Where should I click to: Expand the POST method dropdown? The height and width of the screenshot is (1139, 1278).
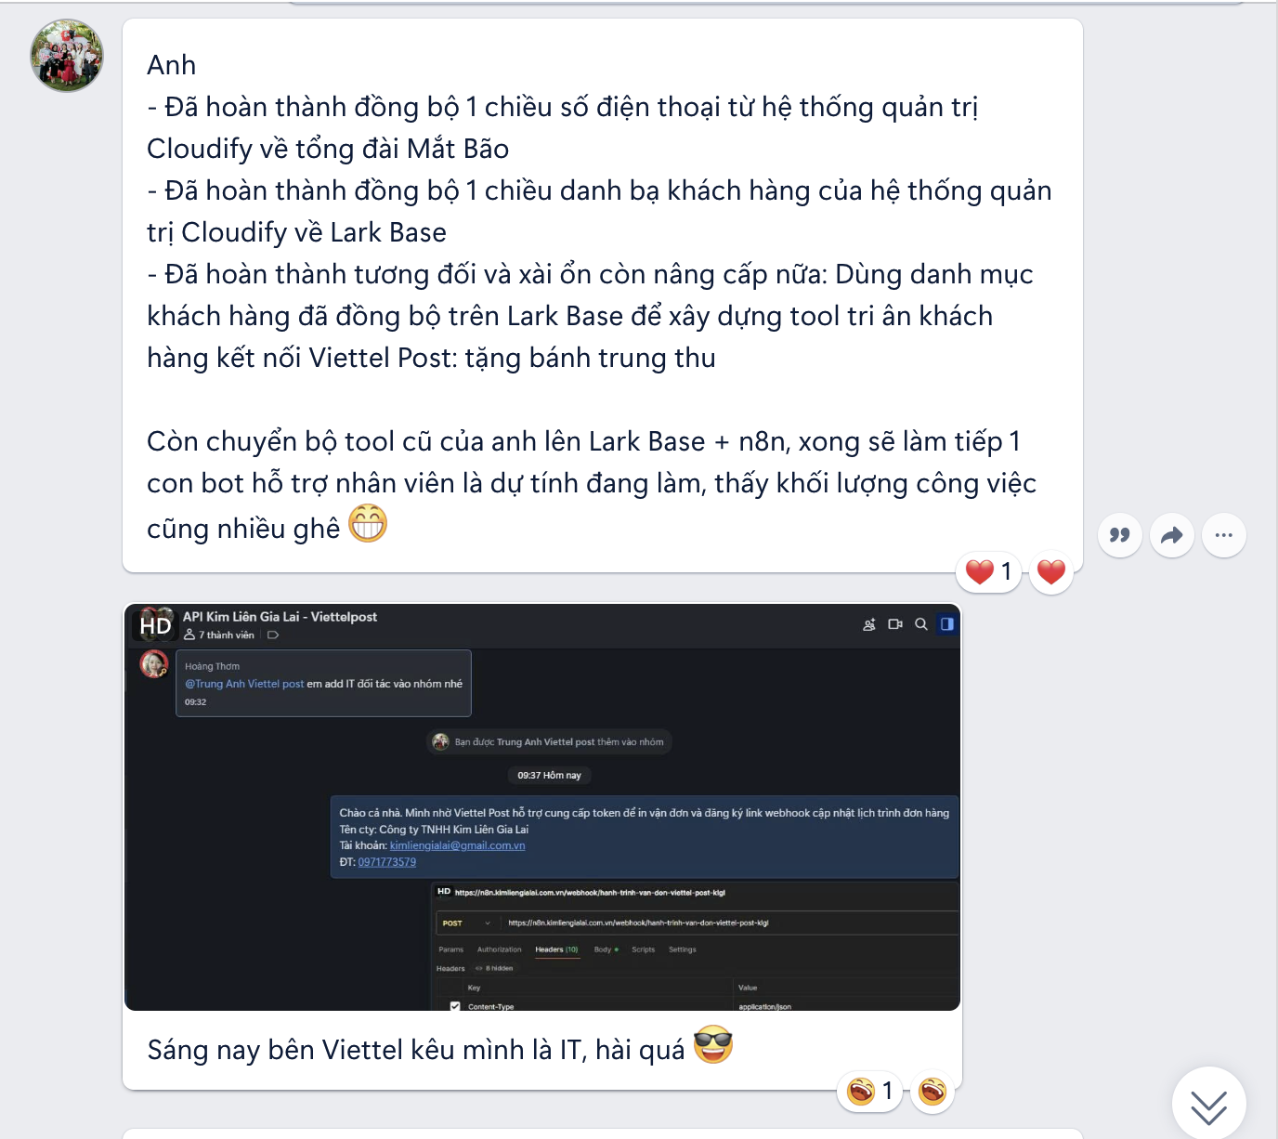464,923
